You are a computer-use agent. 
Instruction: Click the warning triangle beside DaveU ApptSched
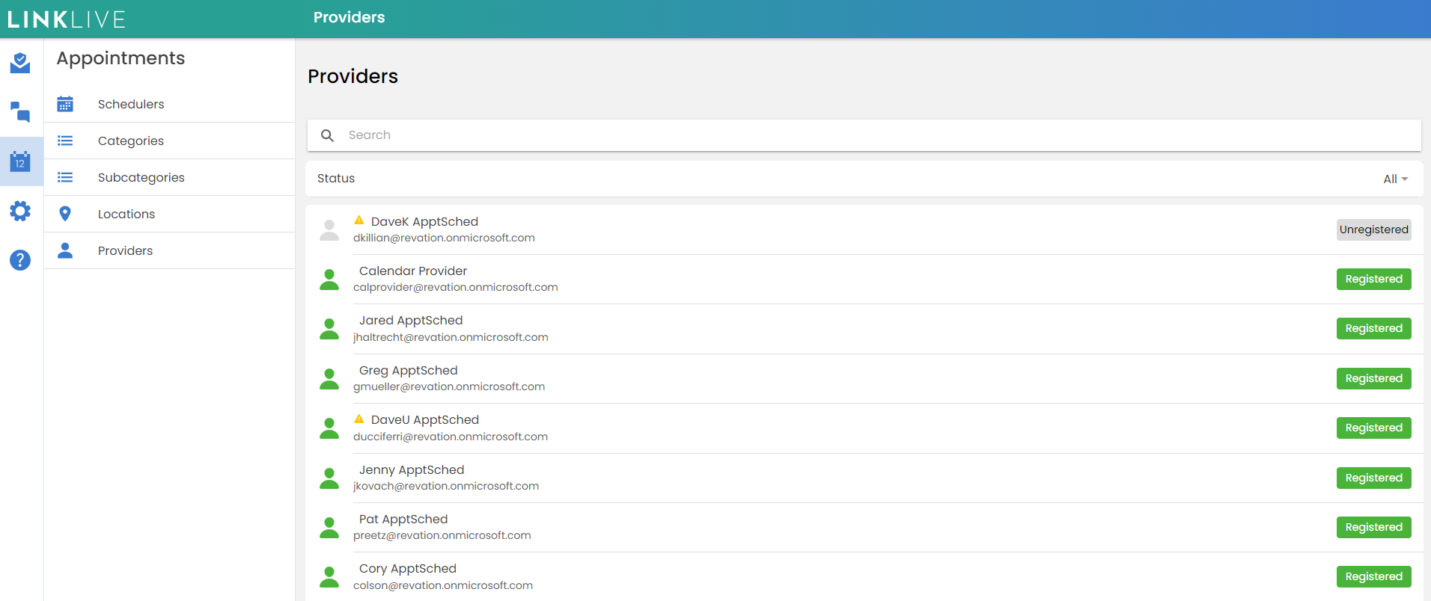click(x=359, y=419)
